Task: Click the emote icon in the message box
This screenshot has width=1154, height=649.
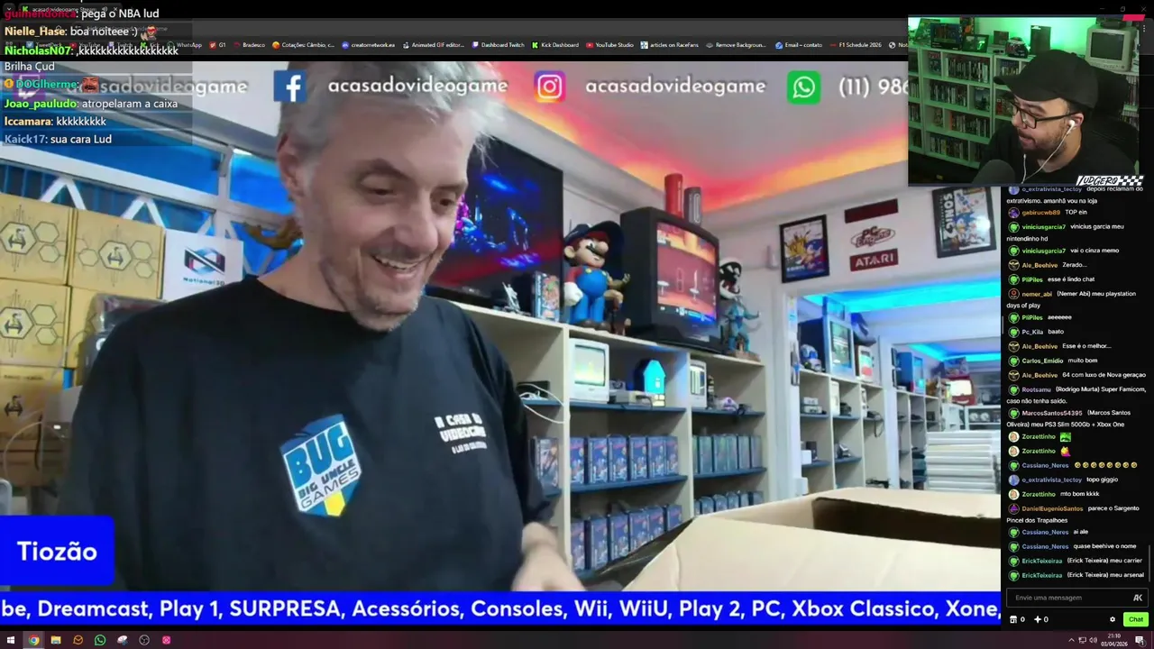Action: point(1138,598)
